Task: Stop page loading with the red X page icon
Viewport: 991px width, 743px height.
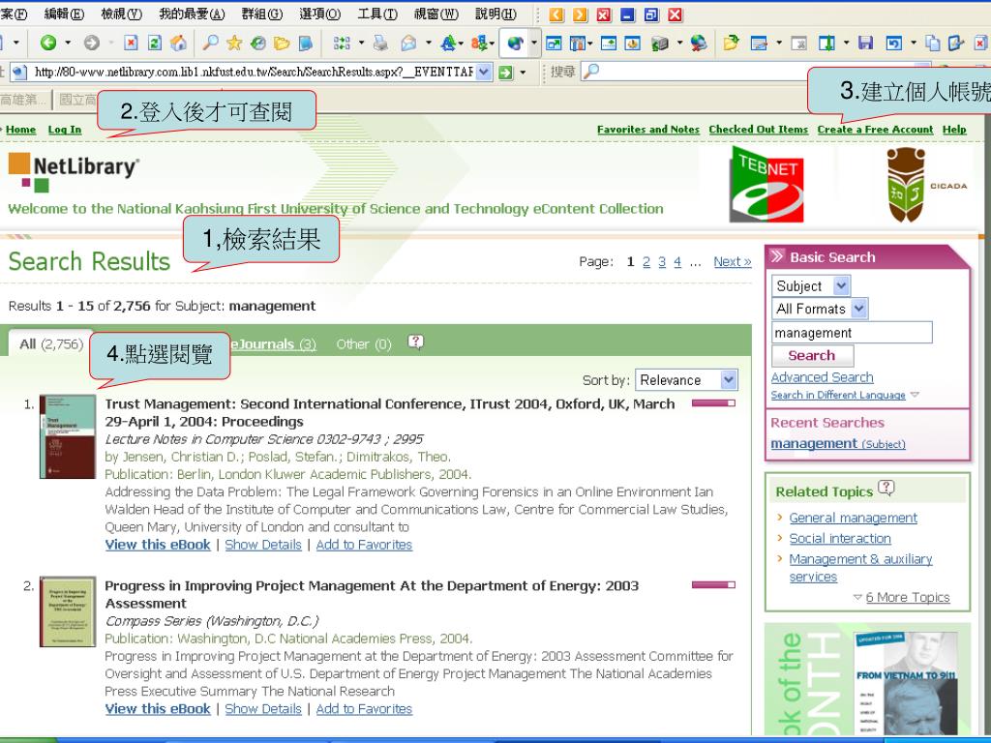Action: click(x=131, y=43)
